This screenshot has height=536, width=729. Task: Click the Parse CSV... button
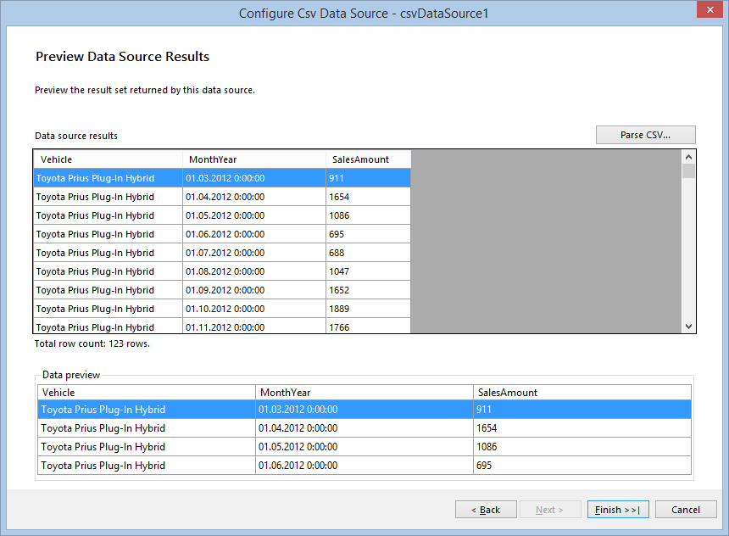click(645, 135)
